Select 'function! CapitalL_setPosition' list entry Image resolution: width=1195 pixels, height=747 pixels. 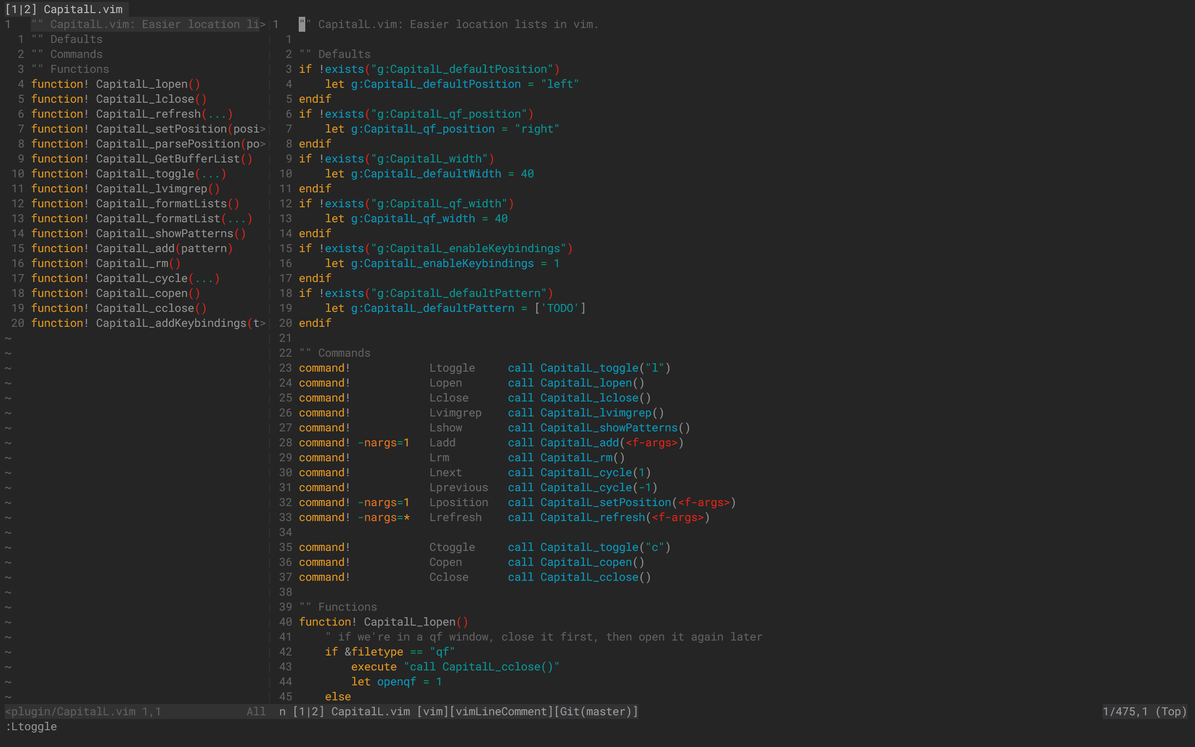click(148, 128)
